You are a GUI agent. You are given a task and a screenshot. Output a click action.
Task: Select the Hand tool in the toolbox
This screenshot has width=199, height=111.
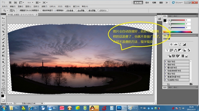[3, 86]
